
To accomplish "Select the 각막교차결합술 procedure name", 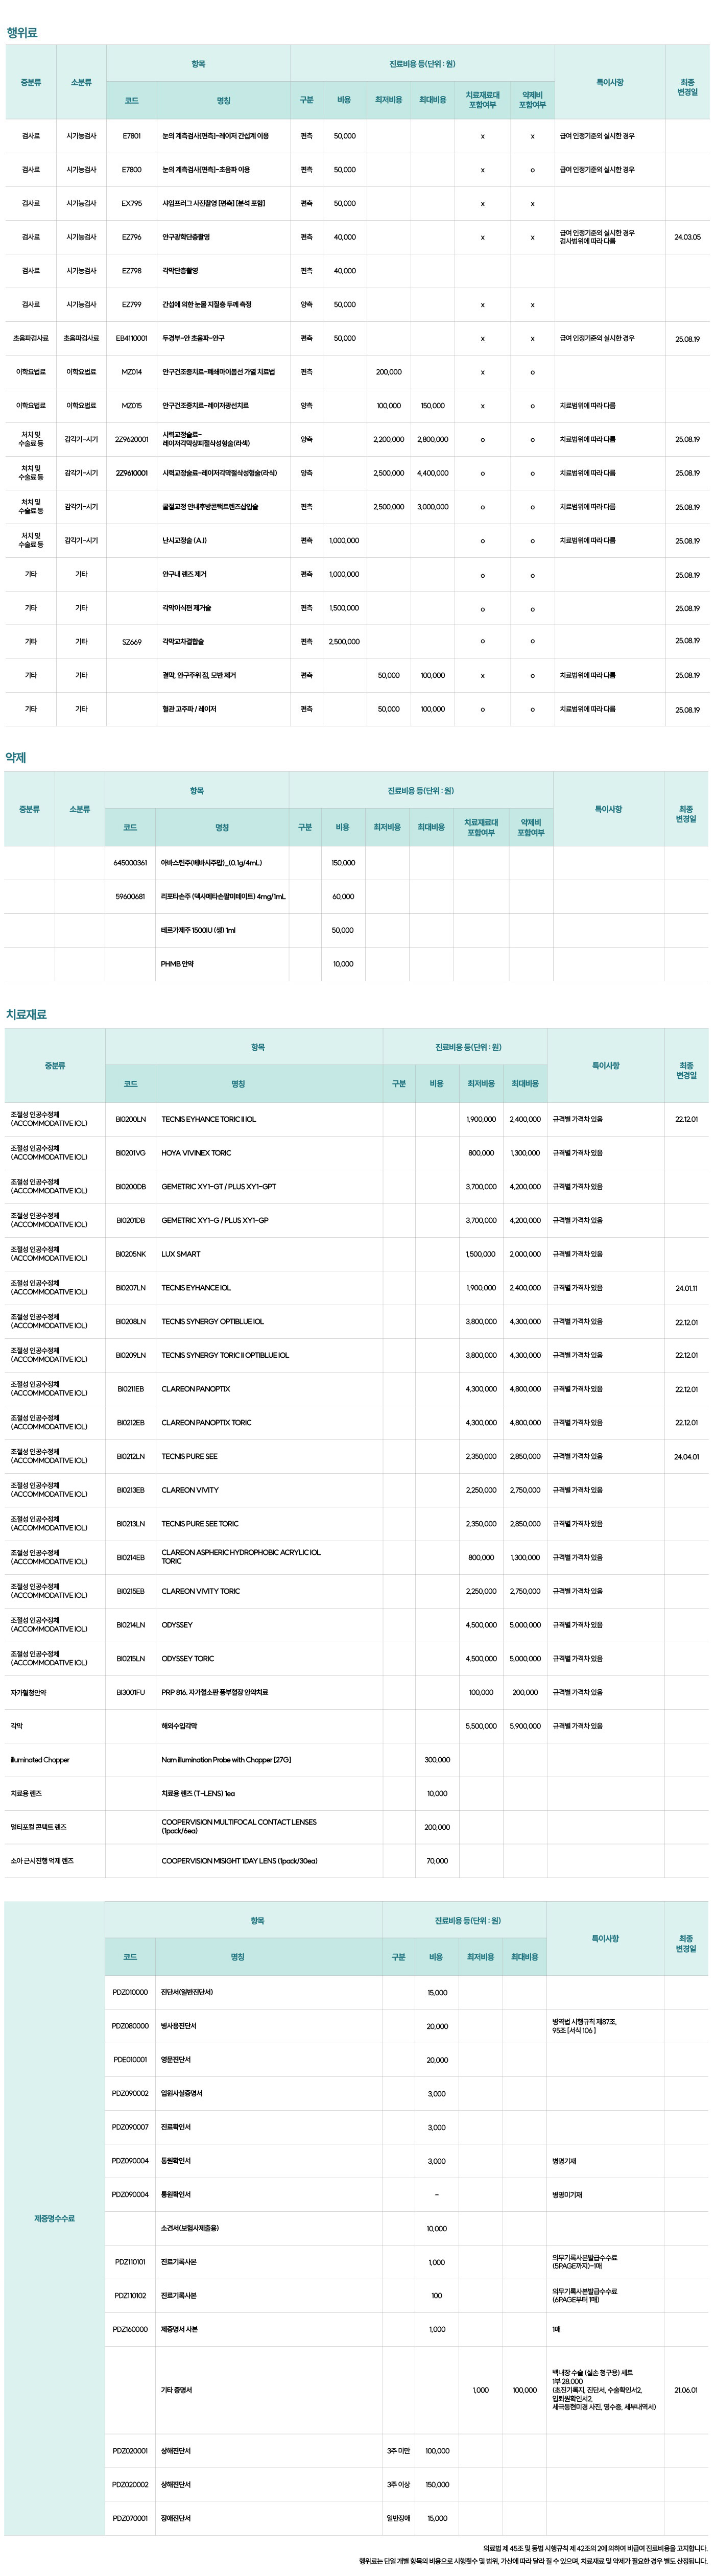I will [x=183, y=642].
